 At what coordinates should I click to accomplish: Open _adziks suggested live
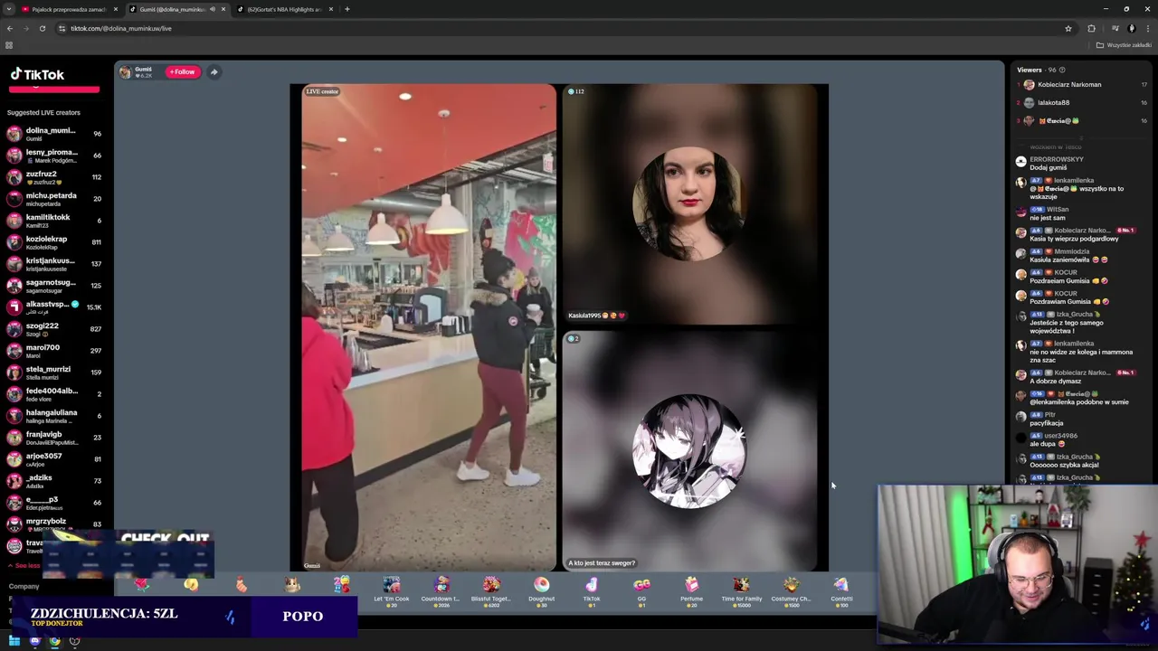[54, 481]
